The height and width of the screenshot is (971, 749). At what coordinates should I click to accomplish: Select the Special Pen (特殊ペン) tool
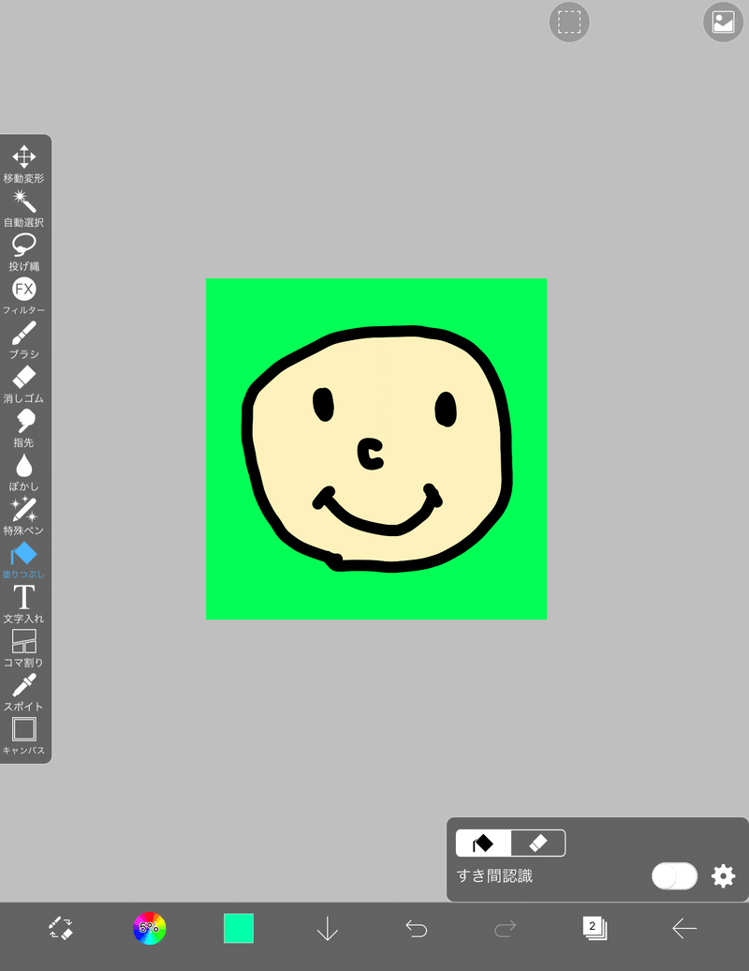point(23,516)
